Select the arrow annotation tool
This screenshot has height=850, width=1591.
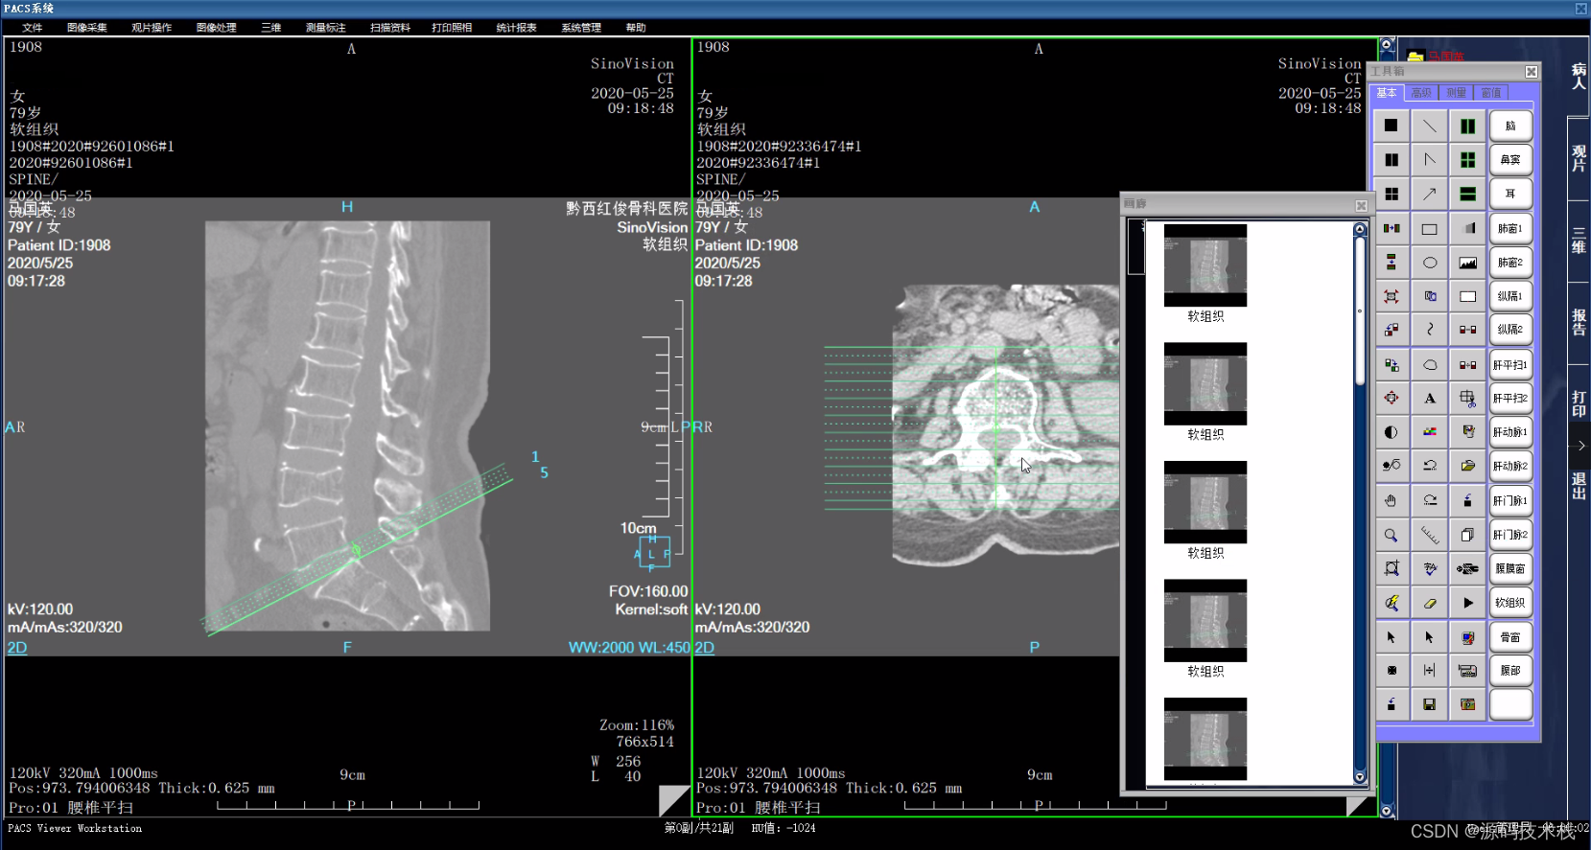point(1429,194)
